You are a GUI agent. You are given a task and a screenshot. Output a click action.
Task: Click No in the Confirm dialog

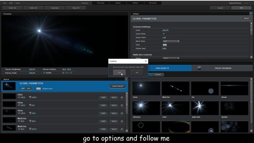click(x=137, y=72)
